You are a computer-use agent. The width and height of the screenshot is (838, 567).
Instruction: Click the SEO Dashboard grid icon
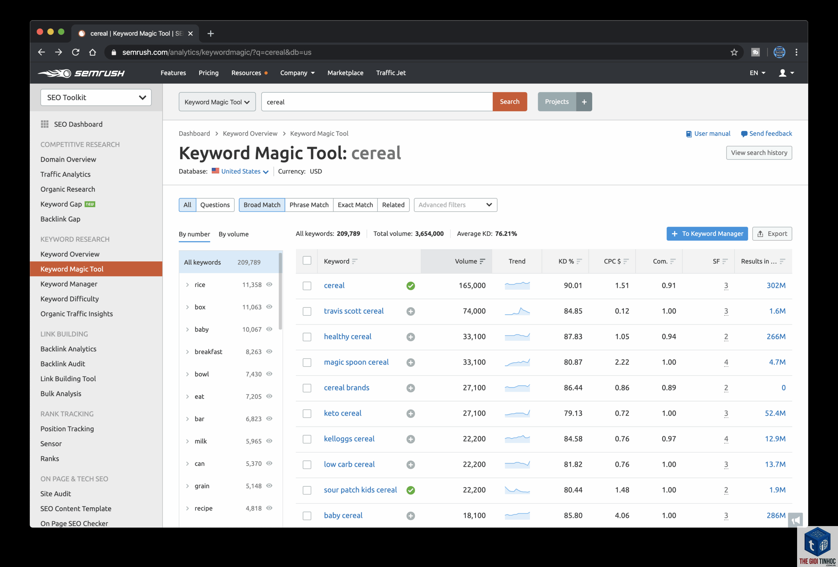pyautogui.click(x=45, y=124)
